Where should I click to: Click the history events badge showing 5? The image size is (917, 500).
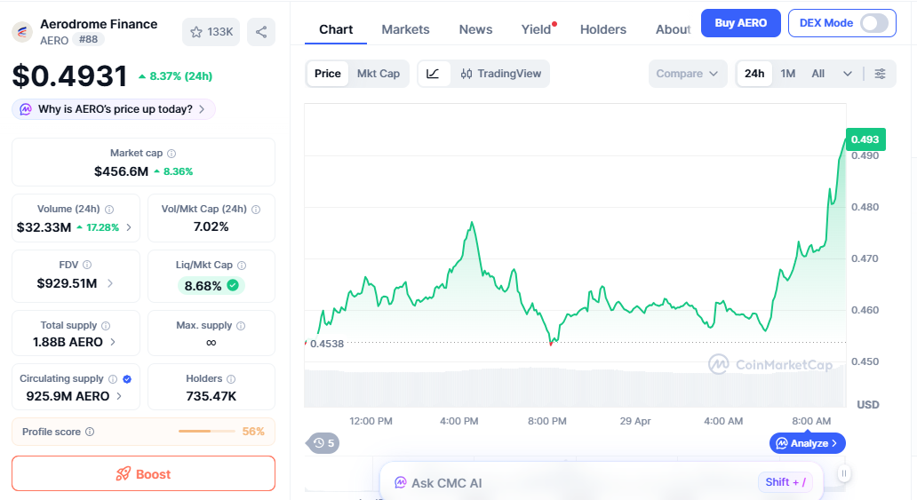[323, 443]
